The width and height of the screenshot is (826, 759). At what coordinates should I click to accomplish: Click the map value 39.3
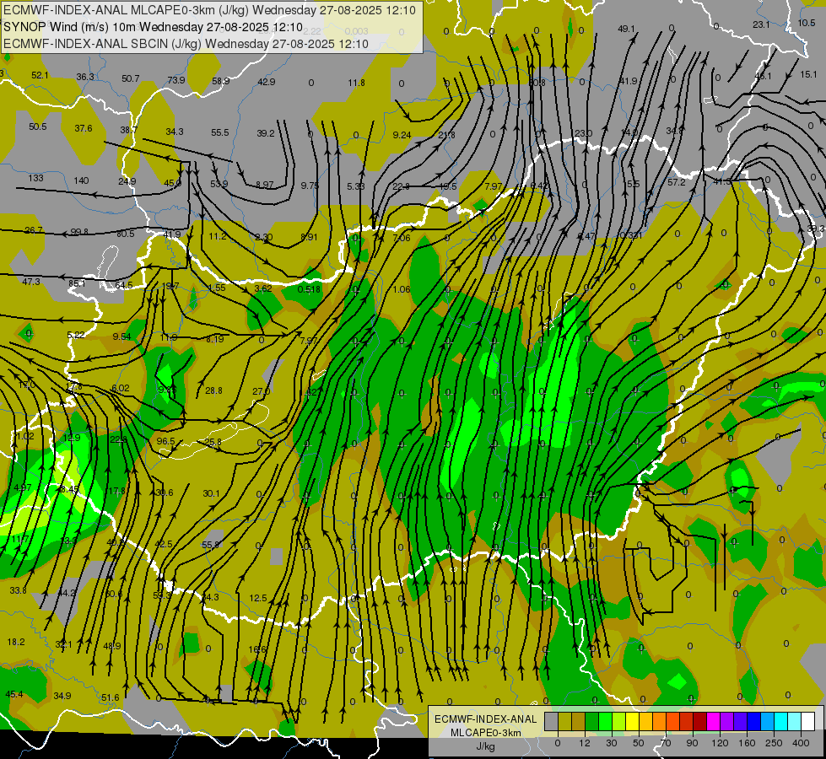coord(816,229)
